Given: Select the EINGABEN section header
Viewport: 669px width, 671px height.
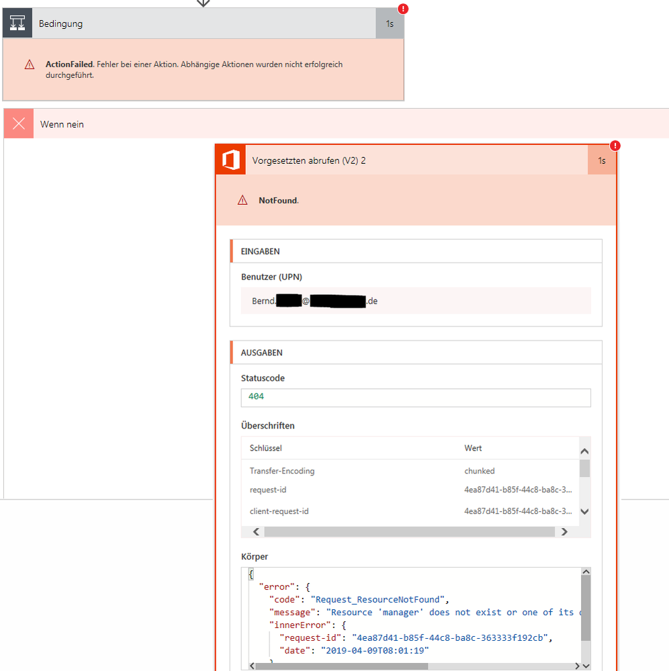Looking at the screenshot, I should (416, 251).
